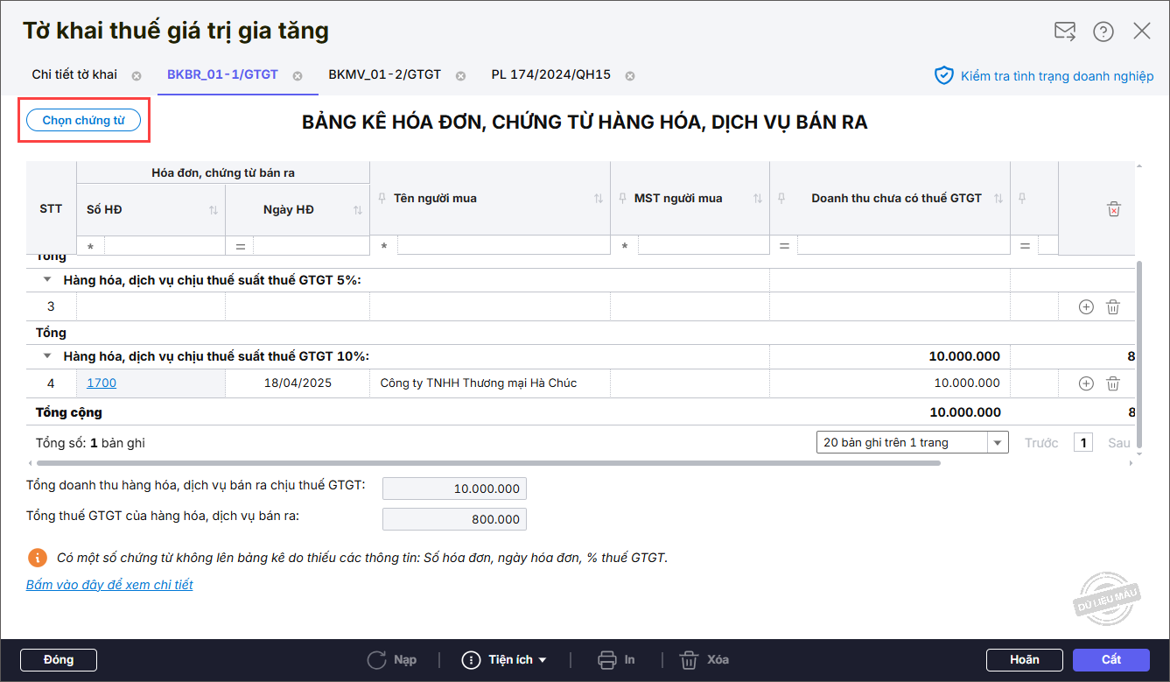Add a row after invoice 1700
This screenshot has height=682, width=1170.
(1086, 383)
